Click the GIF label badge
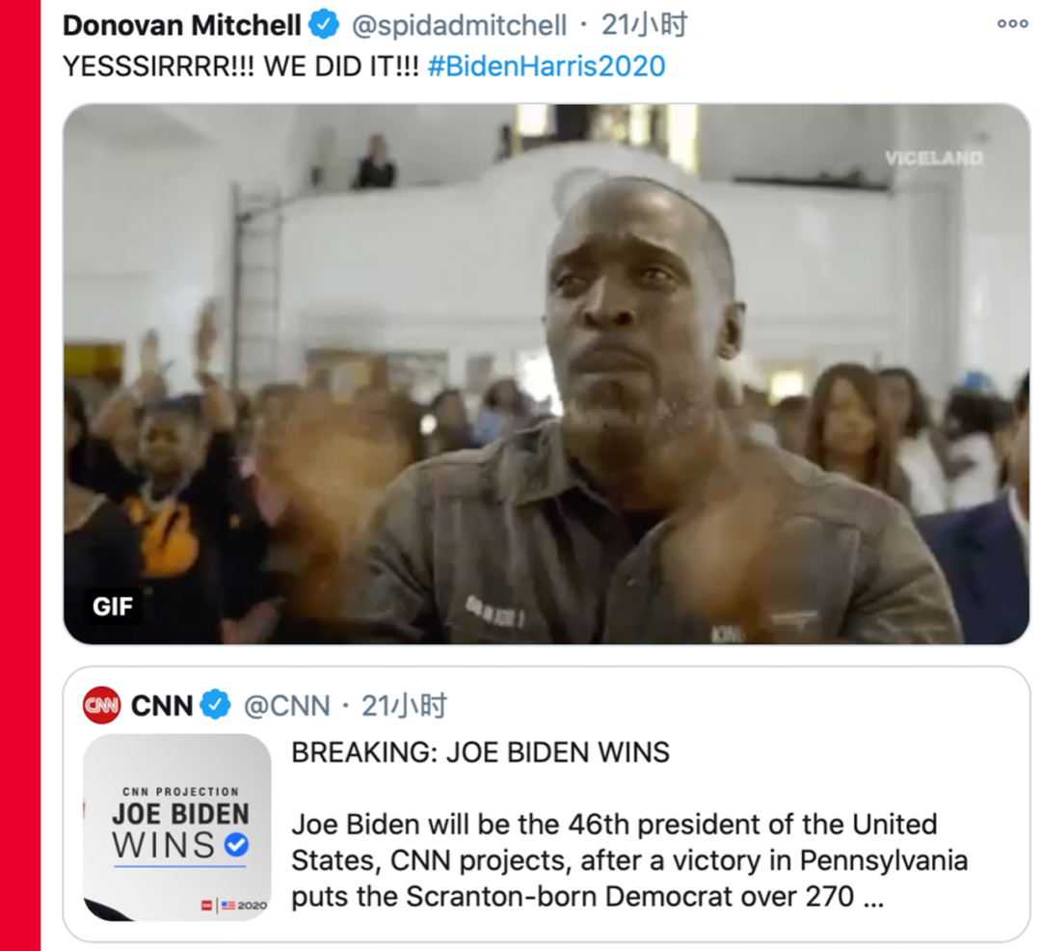Image resolution: width=1041 pixels, height=951 pixels. tap(112, 607)
